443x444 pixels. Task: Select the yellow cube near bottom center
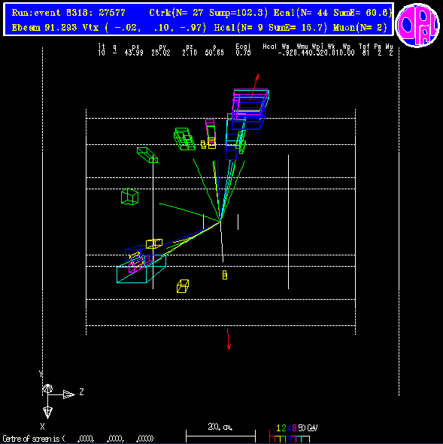183,286
